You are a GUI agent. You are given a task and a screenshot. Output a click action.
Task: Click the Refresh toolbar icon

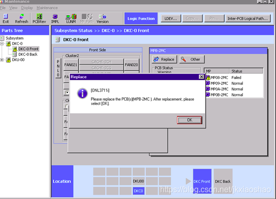21,18
